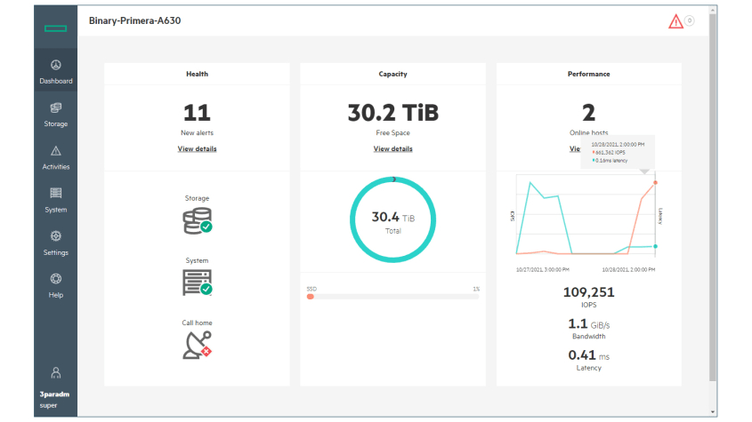752x422 pixels.
Task: Click the Call home label
Action: click(x=197, y=322)
